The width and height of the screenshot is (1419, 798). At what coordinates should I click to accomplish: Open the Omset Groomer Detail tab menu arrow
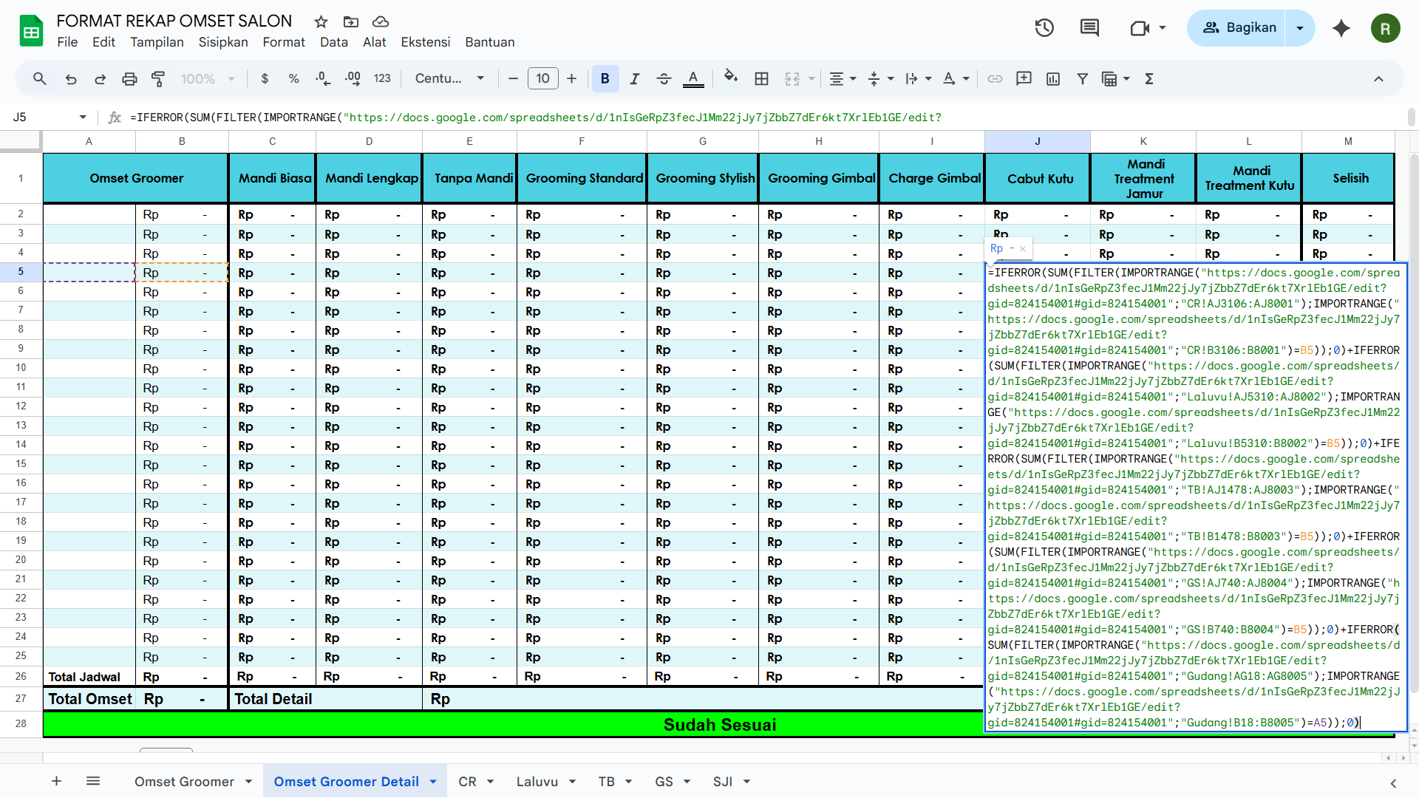coord(433,782)
